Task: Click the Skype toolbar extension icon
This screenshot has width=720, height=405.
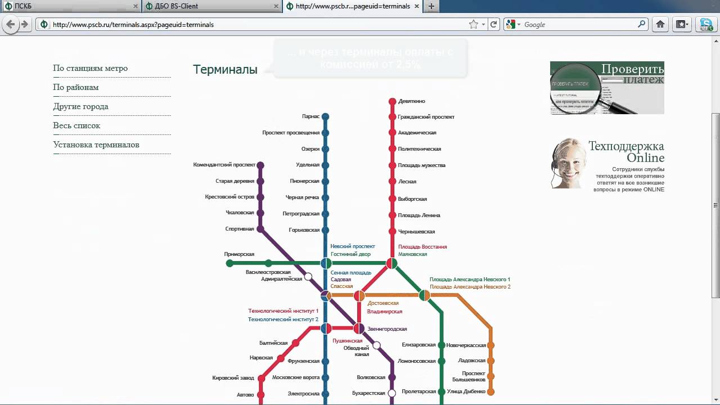Action: pos(705,24)
